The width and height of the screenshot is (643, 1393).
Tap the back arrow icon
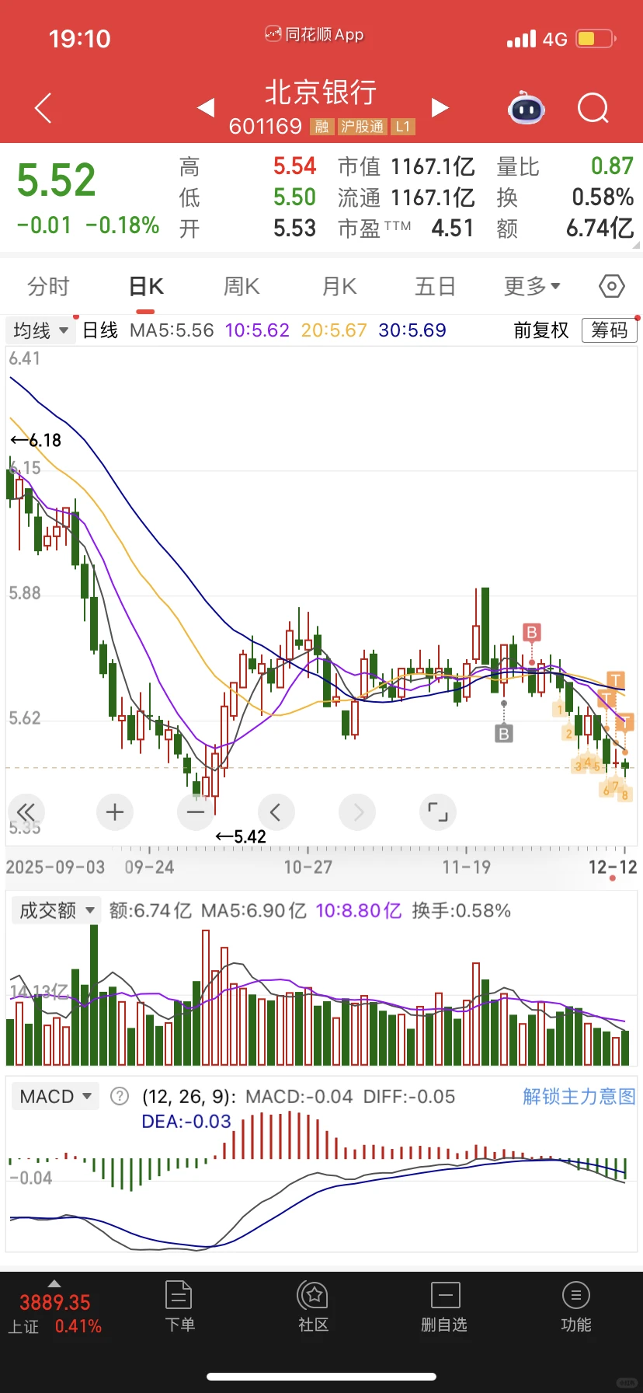pos(43,107)
